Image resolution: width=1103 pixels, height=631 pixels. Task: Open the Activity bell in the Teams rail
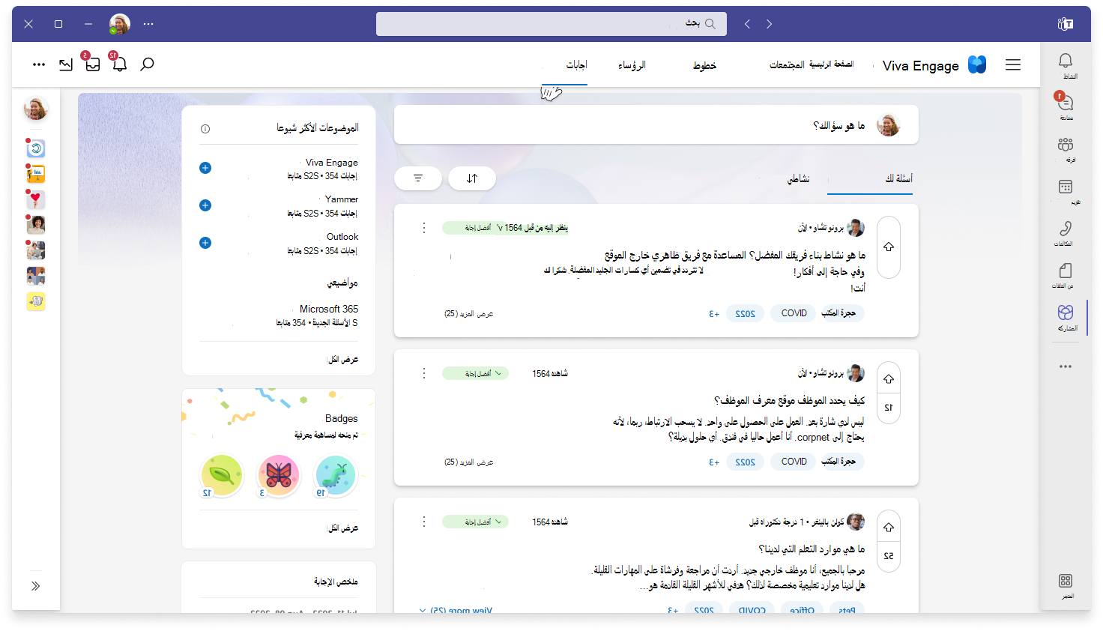(x=1066, y=61)
